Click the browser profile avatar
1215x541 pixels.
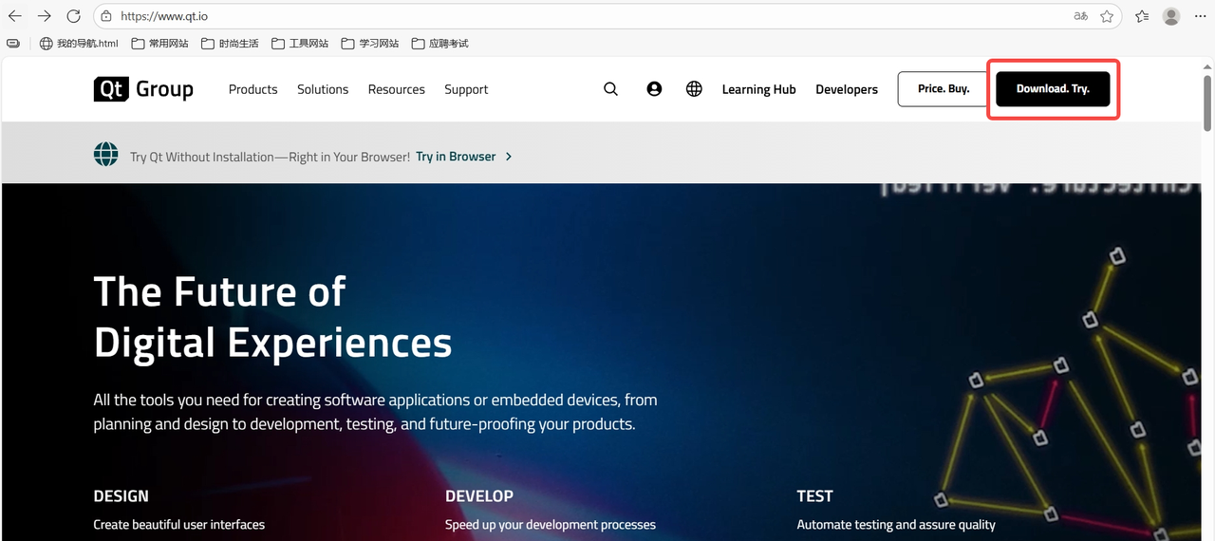[1171, 16]
